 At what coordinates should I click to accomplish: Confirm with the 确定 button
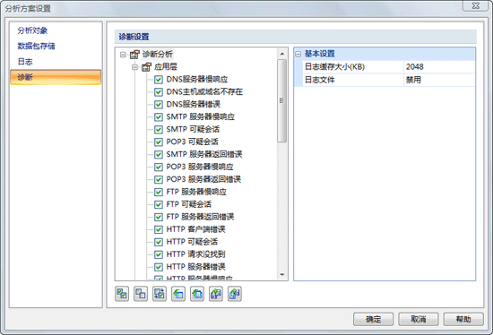(373, 319)
